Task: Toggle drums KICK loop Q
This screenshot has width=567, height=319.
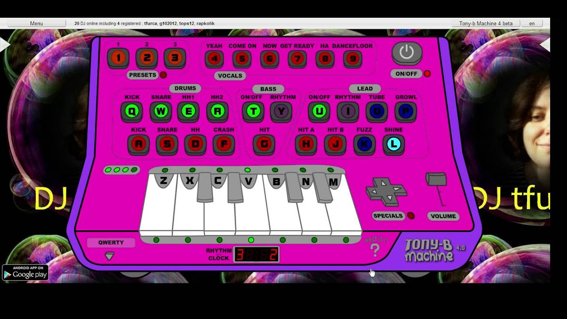Action: (132, 112)
